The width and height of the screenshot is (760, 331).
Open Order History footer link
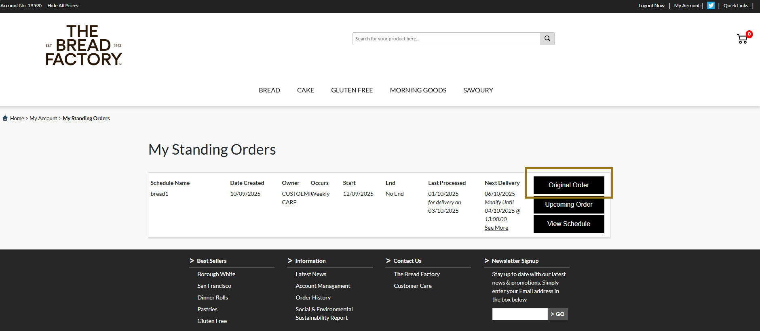[x=313, y=297]
